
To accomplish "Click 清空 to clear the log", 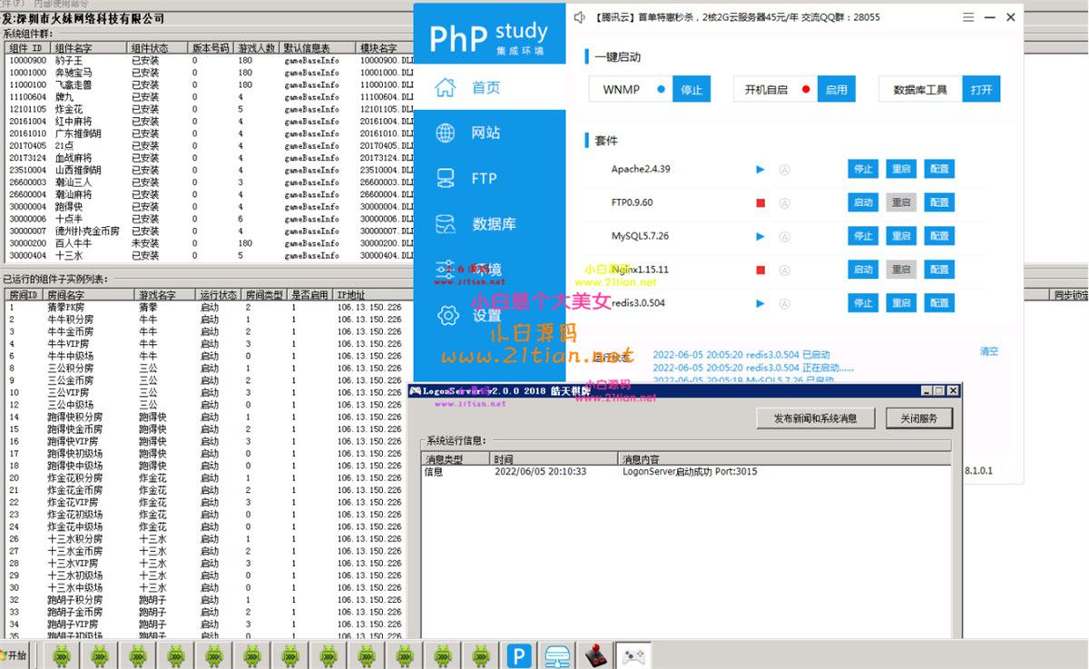I will coord(988,351).
